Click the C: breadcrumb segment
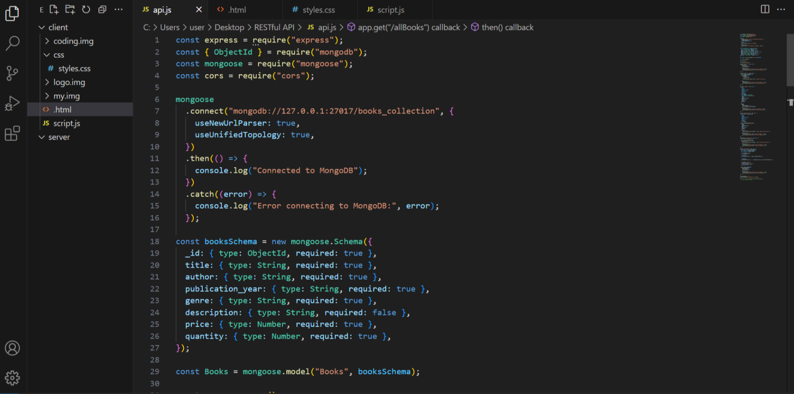 point(147,27)
